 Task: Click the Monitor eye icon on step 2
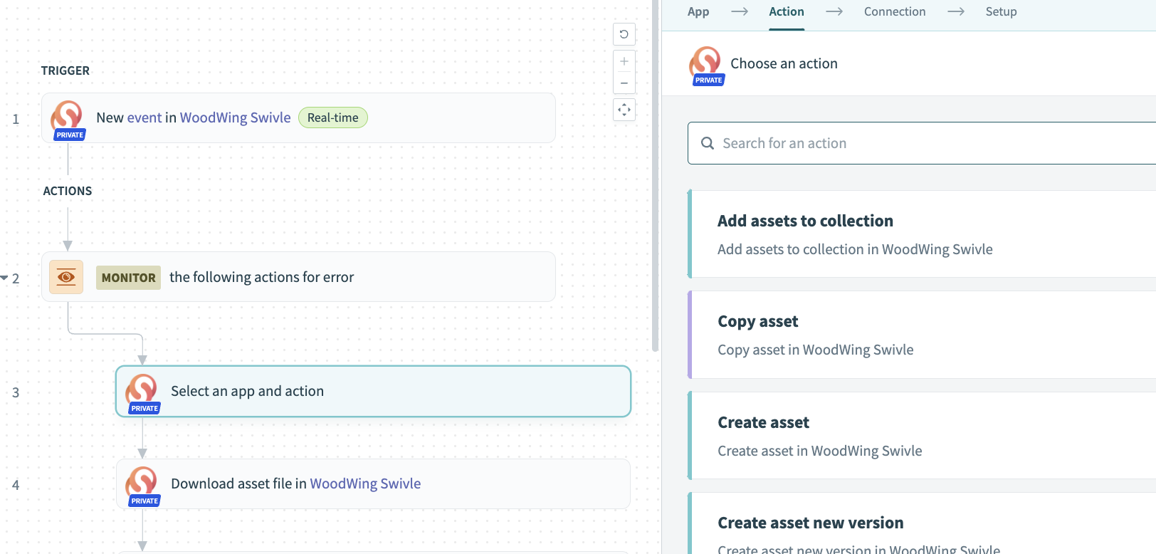[66, 277]
